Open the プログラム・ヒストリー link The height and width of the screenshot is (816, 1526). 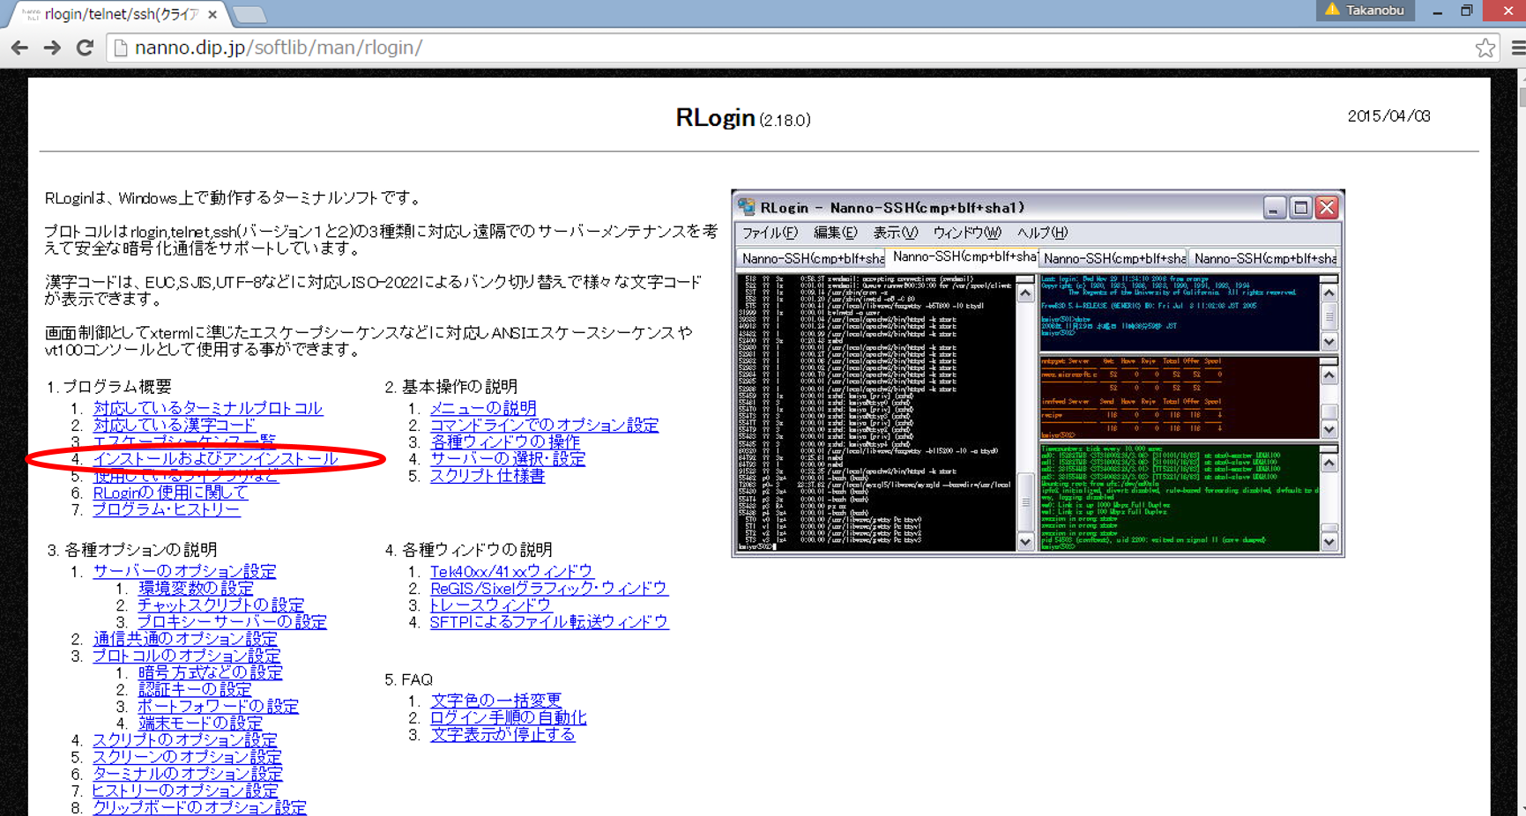(167, 509)
